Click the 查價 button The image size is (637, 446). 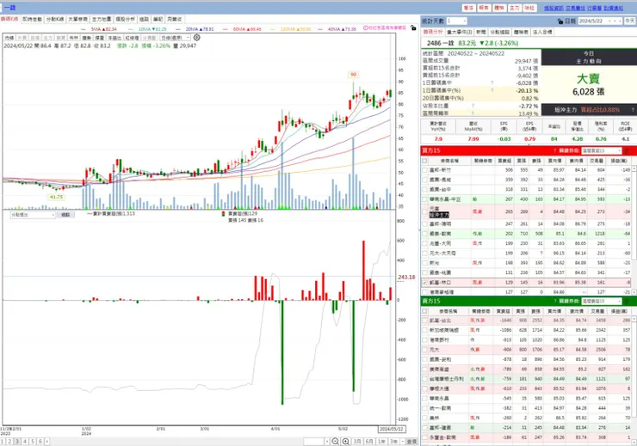(412, 441)
